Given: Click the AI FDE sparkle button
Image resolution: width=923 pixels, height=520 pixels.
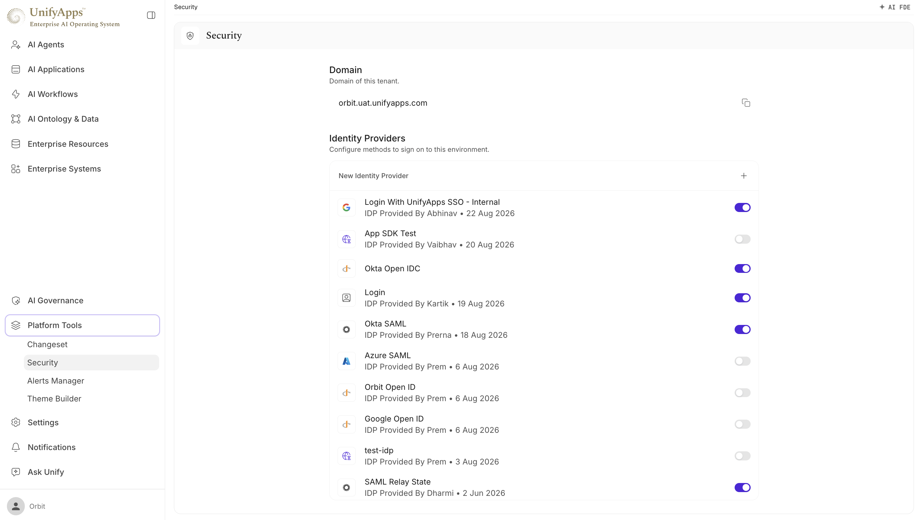Looking at the screenshot, I should tap(895, 7).
